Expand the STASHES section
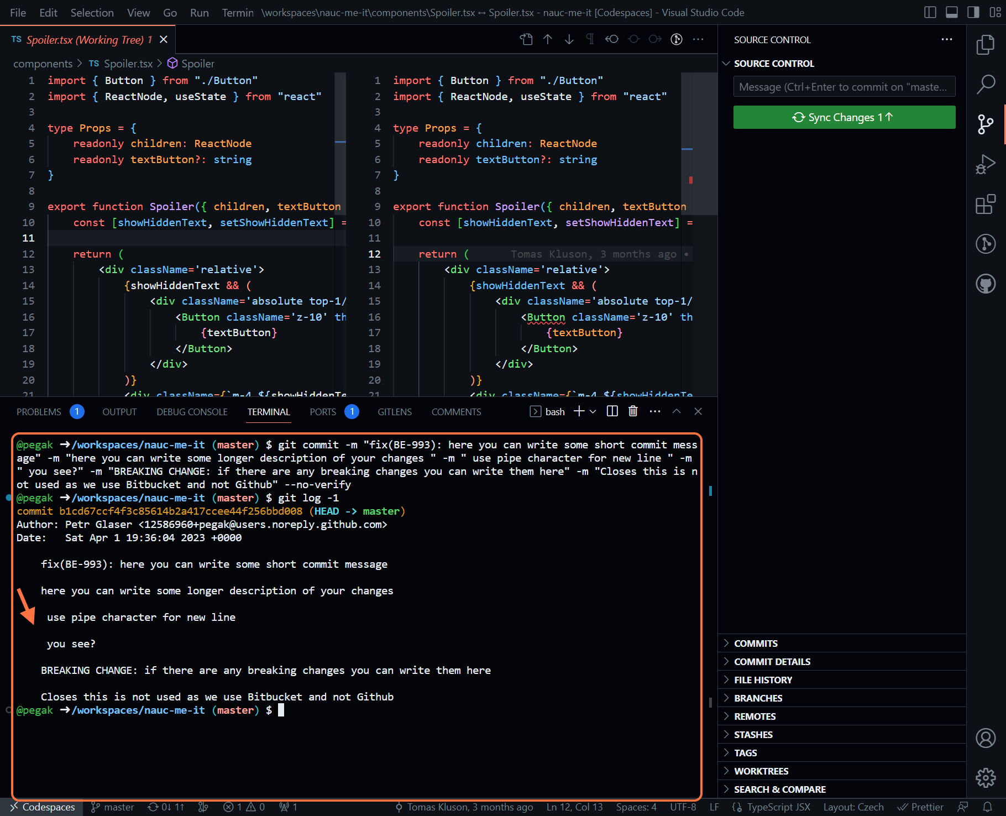This screenshot has width=1006, height=816. click(x=842, y=735)
